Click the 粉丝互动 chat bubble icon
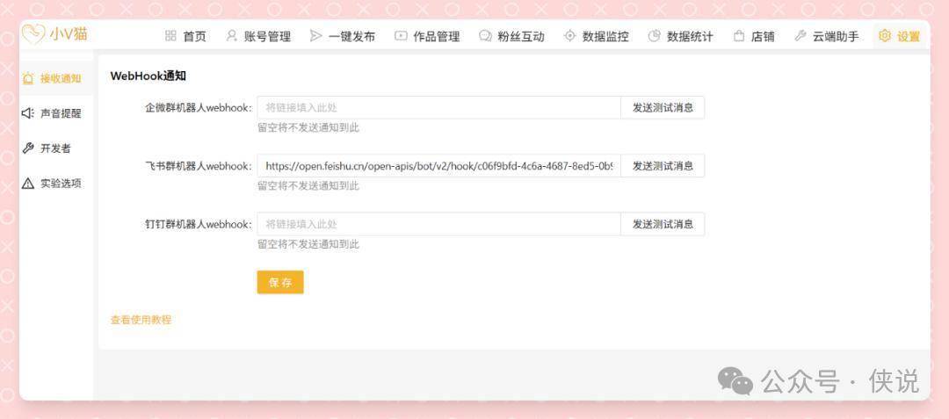The width and height of the screenshot is (949, 419). 485,36
